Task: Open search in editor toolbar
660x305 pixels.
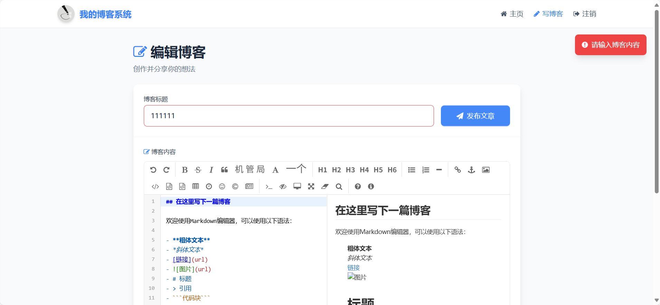Action: tap(339, 186)
